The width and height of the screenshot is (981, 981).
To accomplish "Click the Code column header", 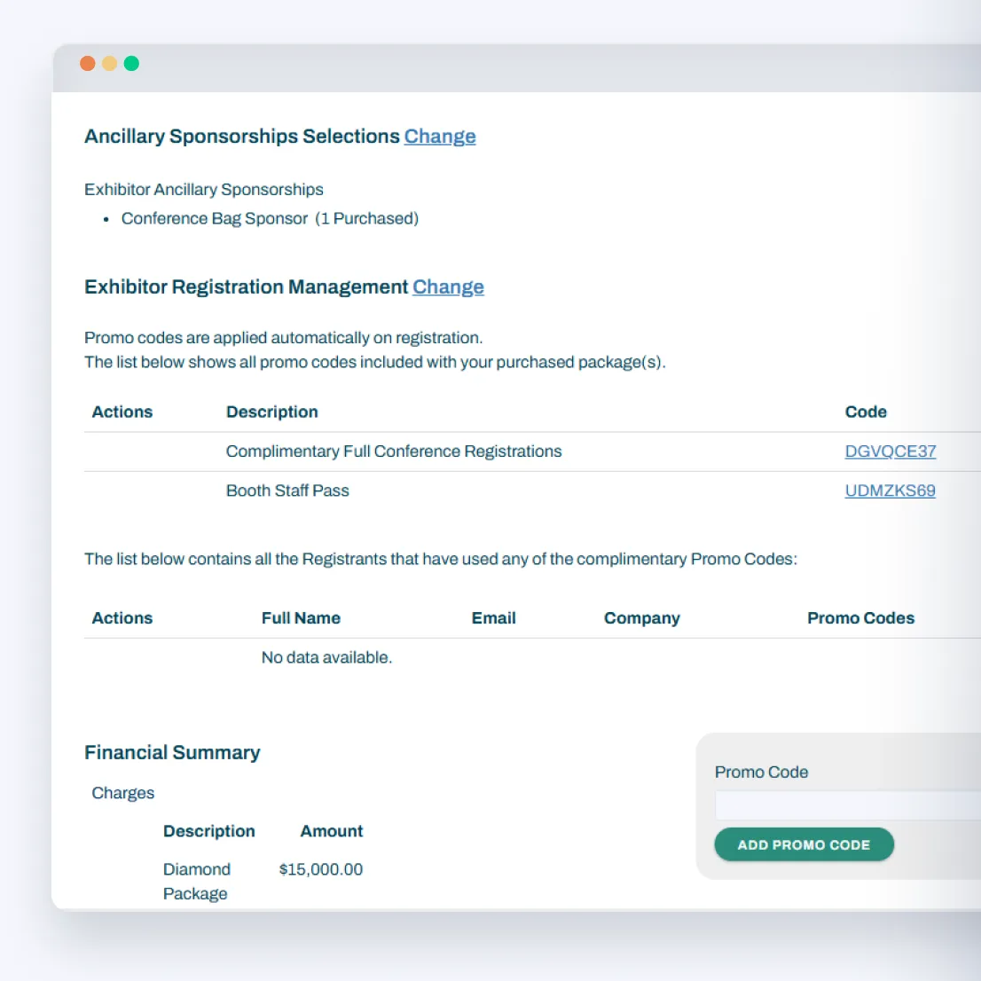I will click(x=866, y=412).
